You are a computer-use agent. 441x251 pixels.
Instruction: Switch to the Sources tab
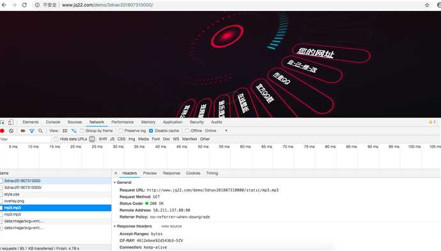point(75,122)
